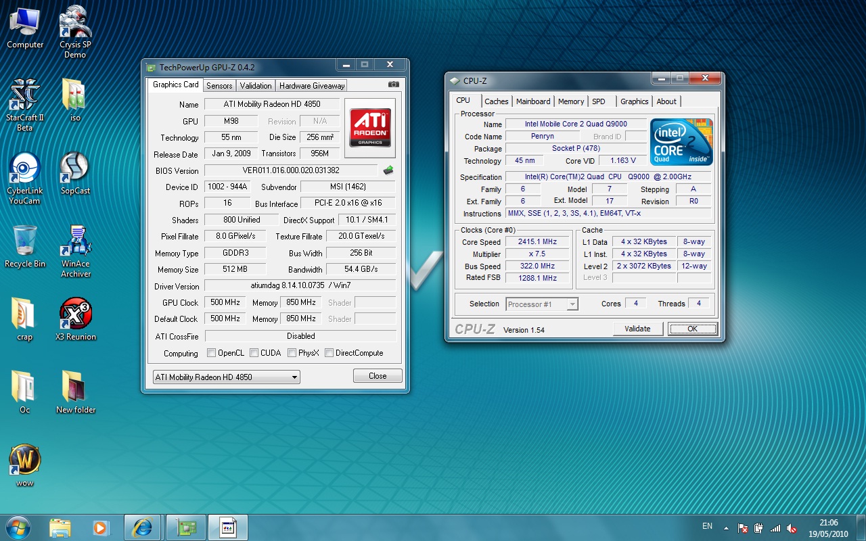Toggle the CUDA checkbox

254,353
